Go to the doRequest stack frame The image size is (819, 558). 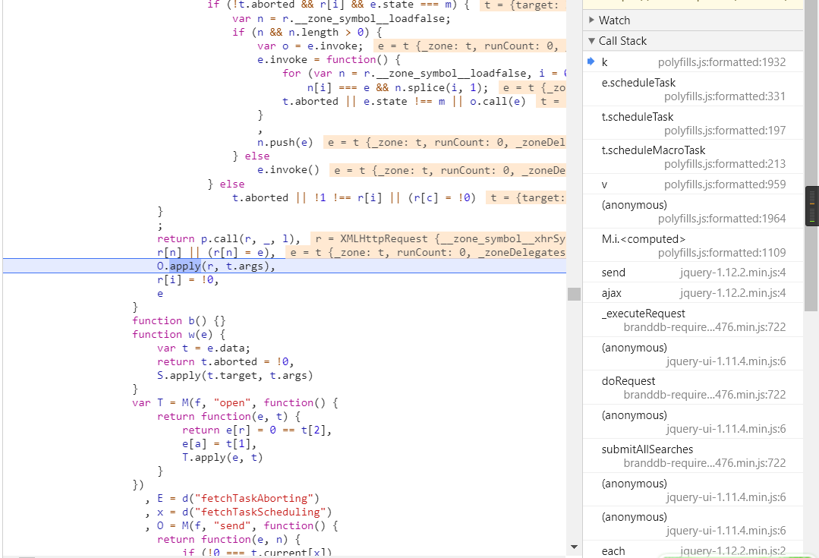coord(628,381)
